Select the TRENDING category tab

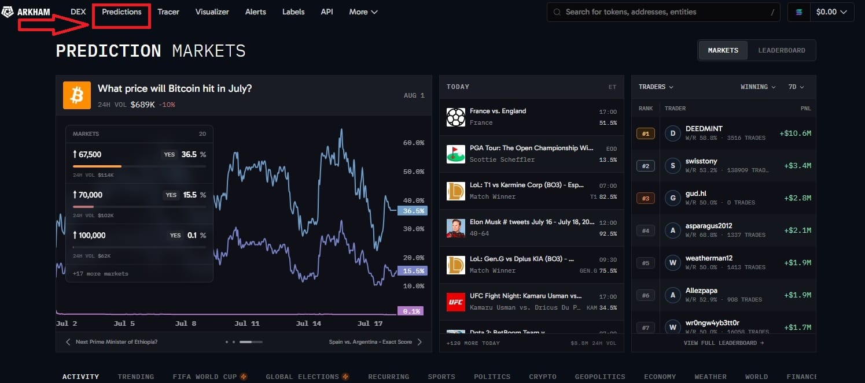click(136, 377)
